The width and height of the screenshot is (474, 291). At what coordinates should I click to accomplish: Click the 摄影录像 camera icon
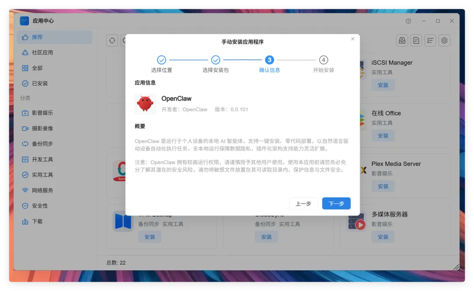coord(25,129)
